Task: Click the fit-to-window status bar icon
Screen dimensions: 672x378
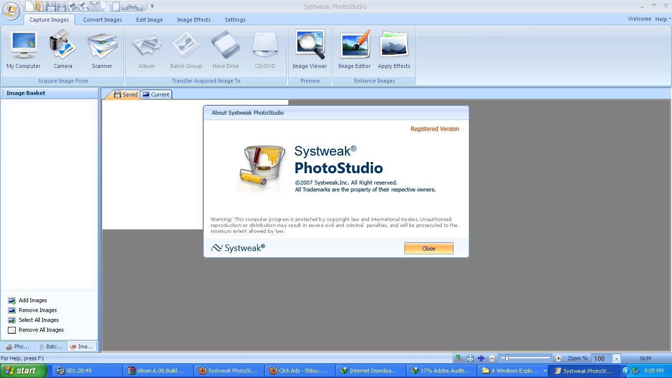Action: pos(470,358)
